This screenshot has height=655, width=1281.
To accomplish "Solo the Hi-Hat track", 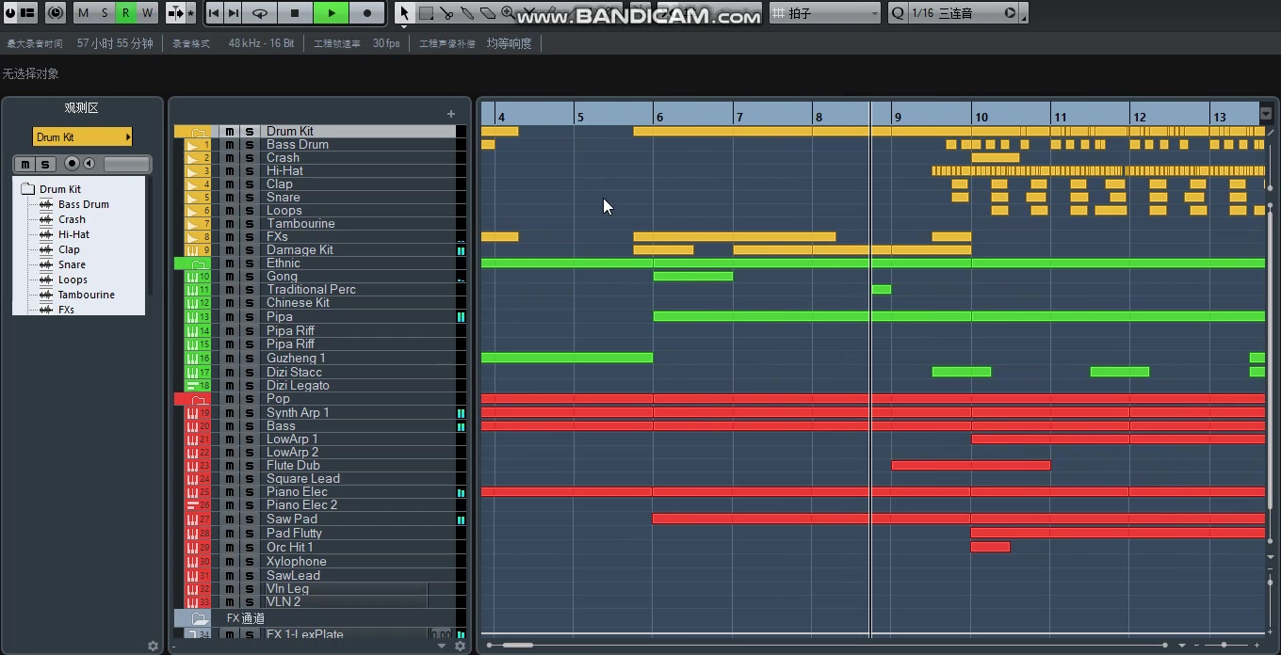I will [250, 171].
